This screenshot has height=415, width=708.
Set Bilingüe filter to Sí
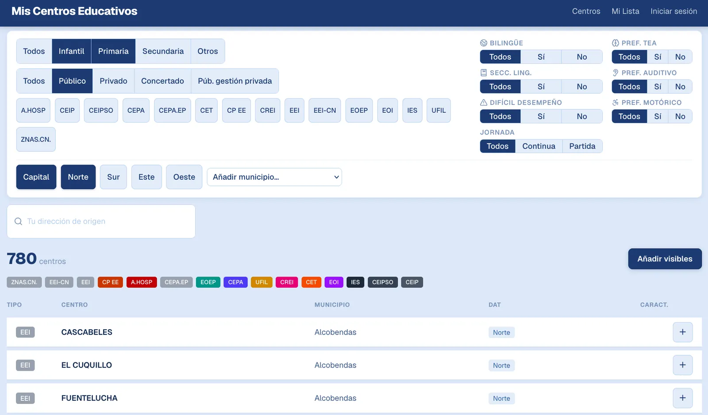point(541,57)
